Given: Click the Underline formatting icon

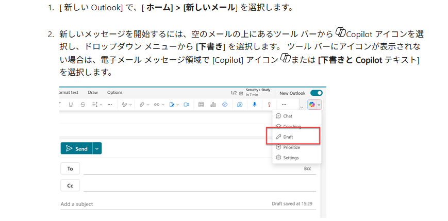Looking at the screenshot, I should coord(71,105).
